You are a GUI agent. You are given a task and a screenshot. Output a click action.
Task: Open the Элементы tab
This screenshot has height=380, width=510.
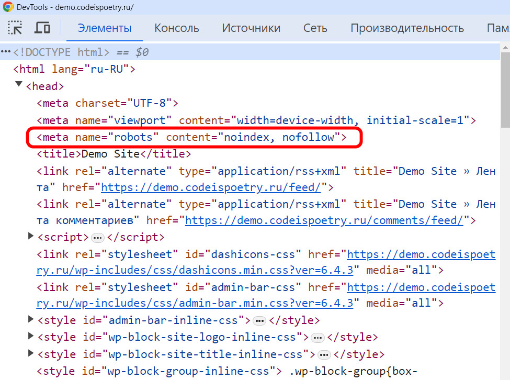105,28
